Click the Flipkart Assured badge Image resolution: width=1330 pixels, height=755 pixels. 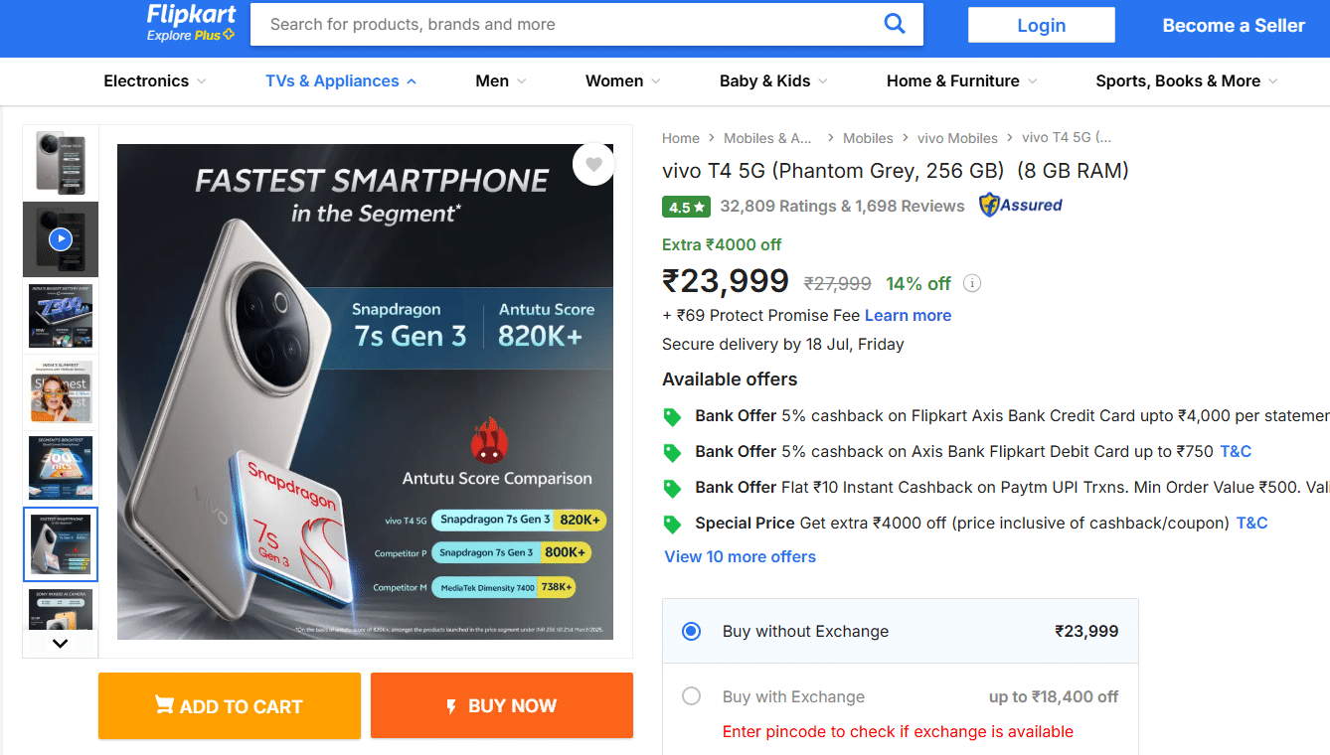tap(1021, 206)
